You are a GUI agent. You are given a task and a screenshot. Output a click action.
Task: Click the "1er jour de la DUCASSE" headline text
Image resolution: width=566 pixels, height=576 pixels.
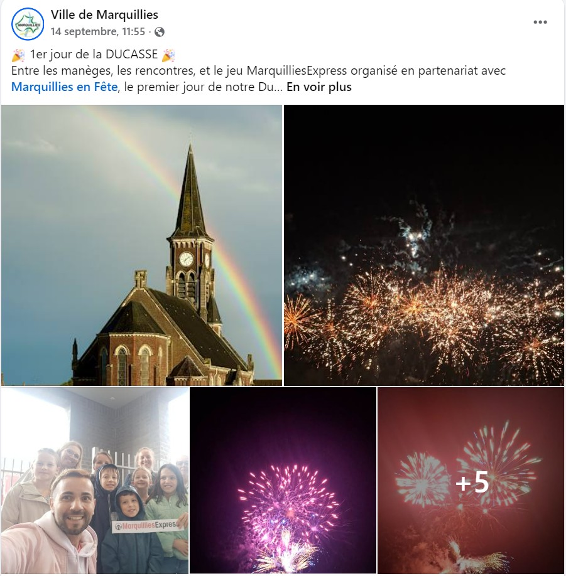[94, 55]
